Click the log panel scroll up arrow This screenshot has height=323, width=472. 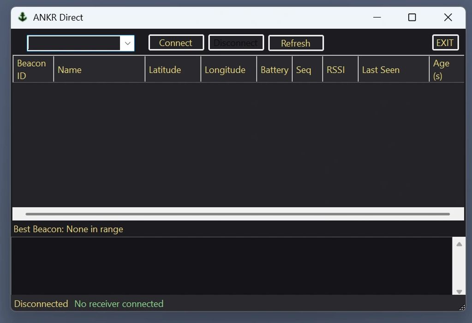click(x=459, y=244)
